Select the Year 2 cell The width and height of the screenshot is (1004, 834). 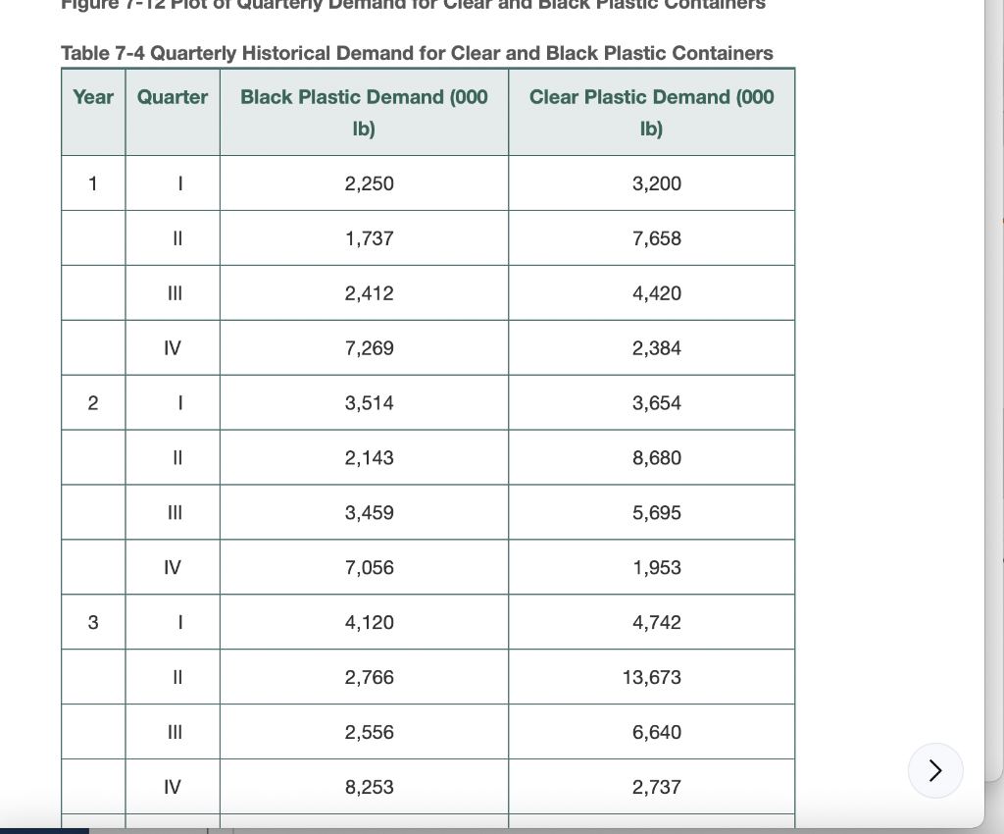(92, 402)
